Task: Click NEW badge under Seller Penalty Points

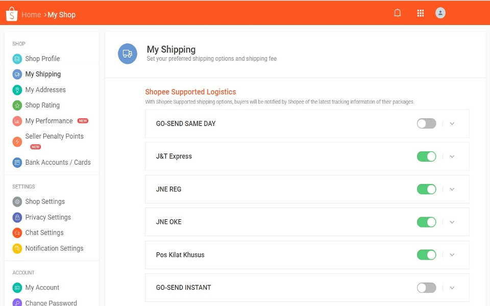Action: tap(35, 147)
